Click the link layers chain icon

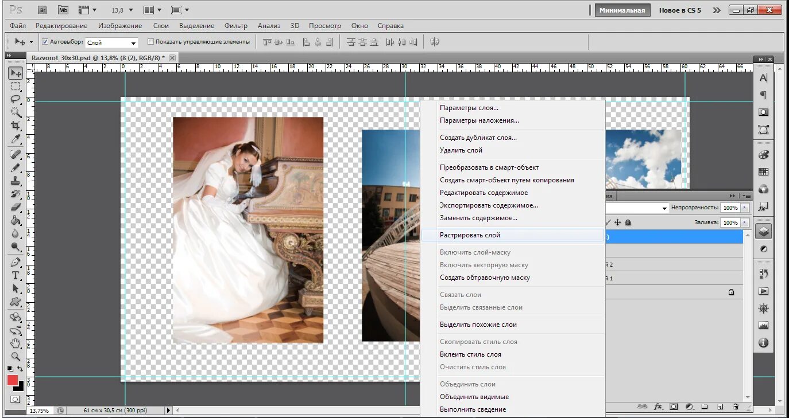coord(643,407)
